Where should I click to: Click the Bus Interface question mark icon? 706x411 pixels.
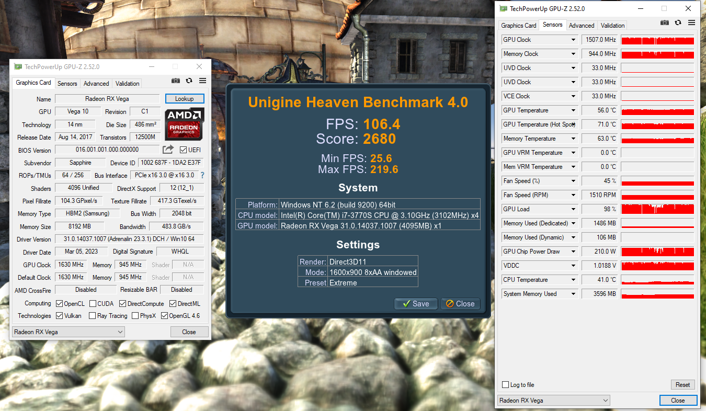coord(202,175)
